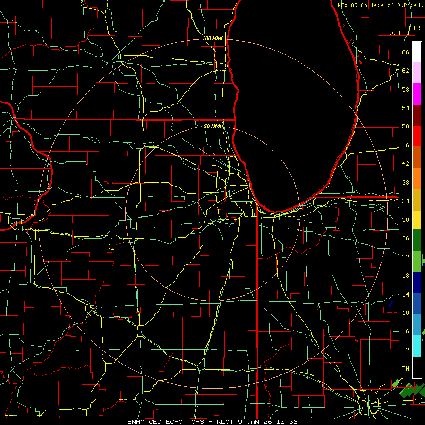425x425 pixels.
Task: Click the 22 value on the scale
Action: click(x=406, y=257)
